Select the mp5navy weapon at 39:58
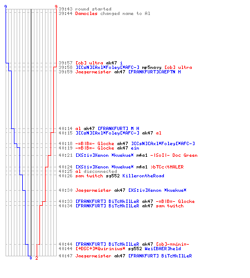 coord(152,67)
